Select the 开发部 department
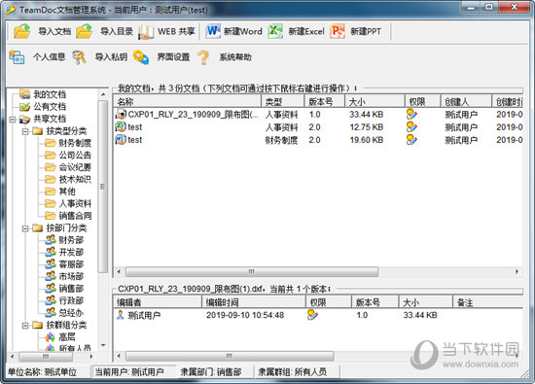The image size is (535, 384). 71,252
